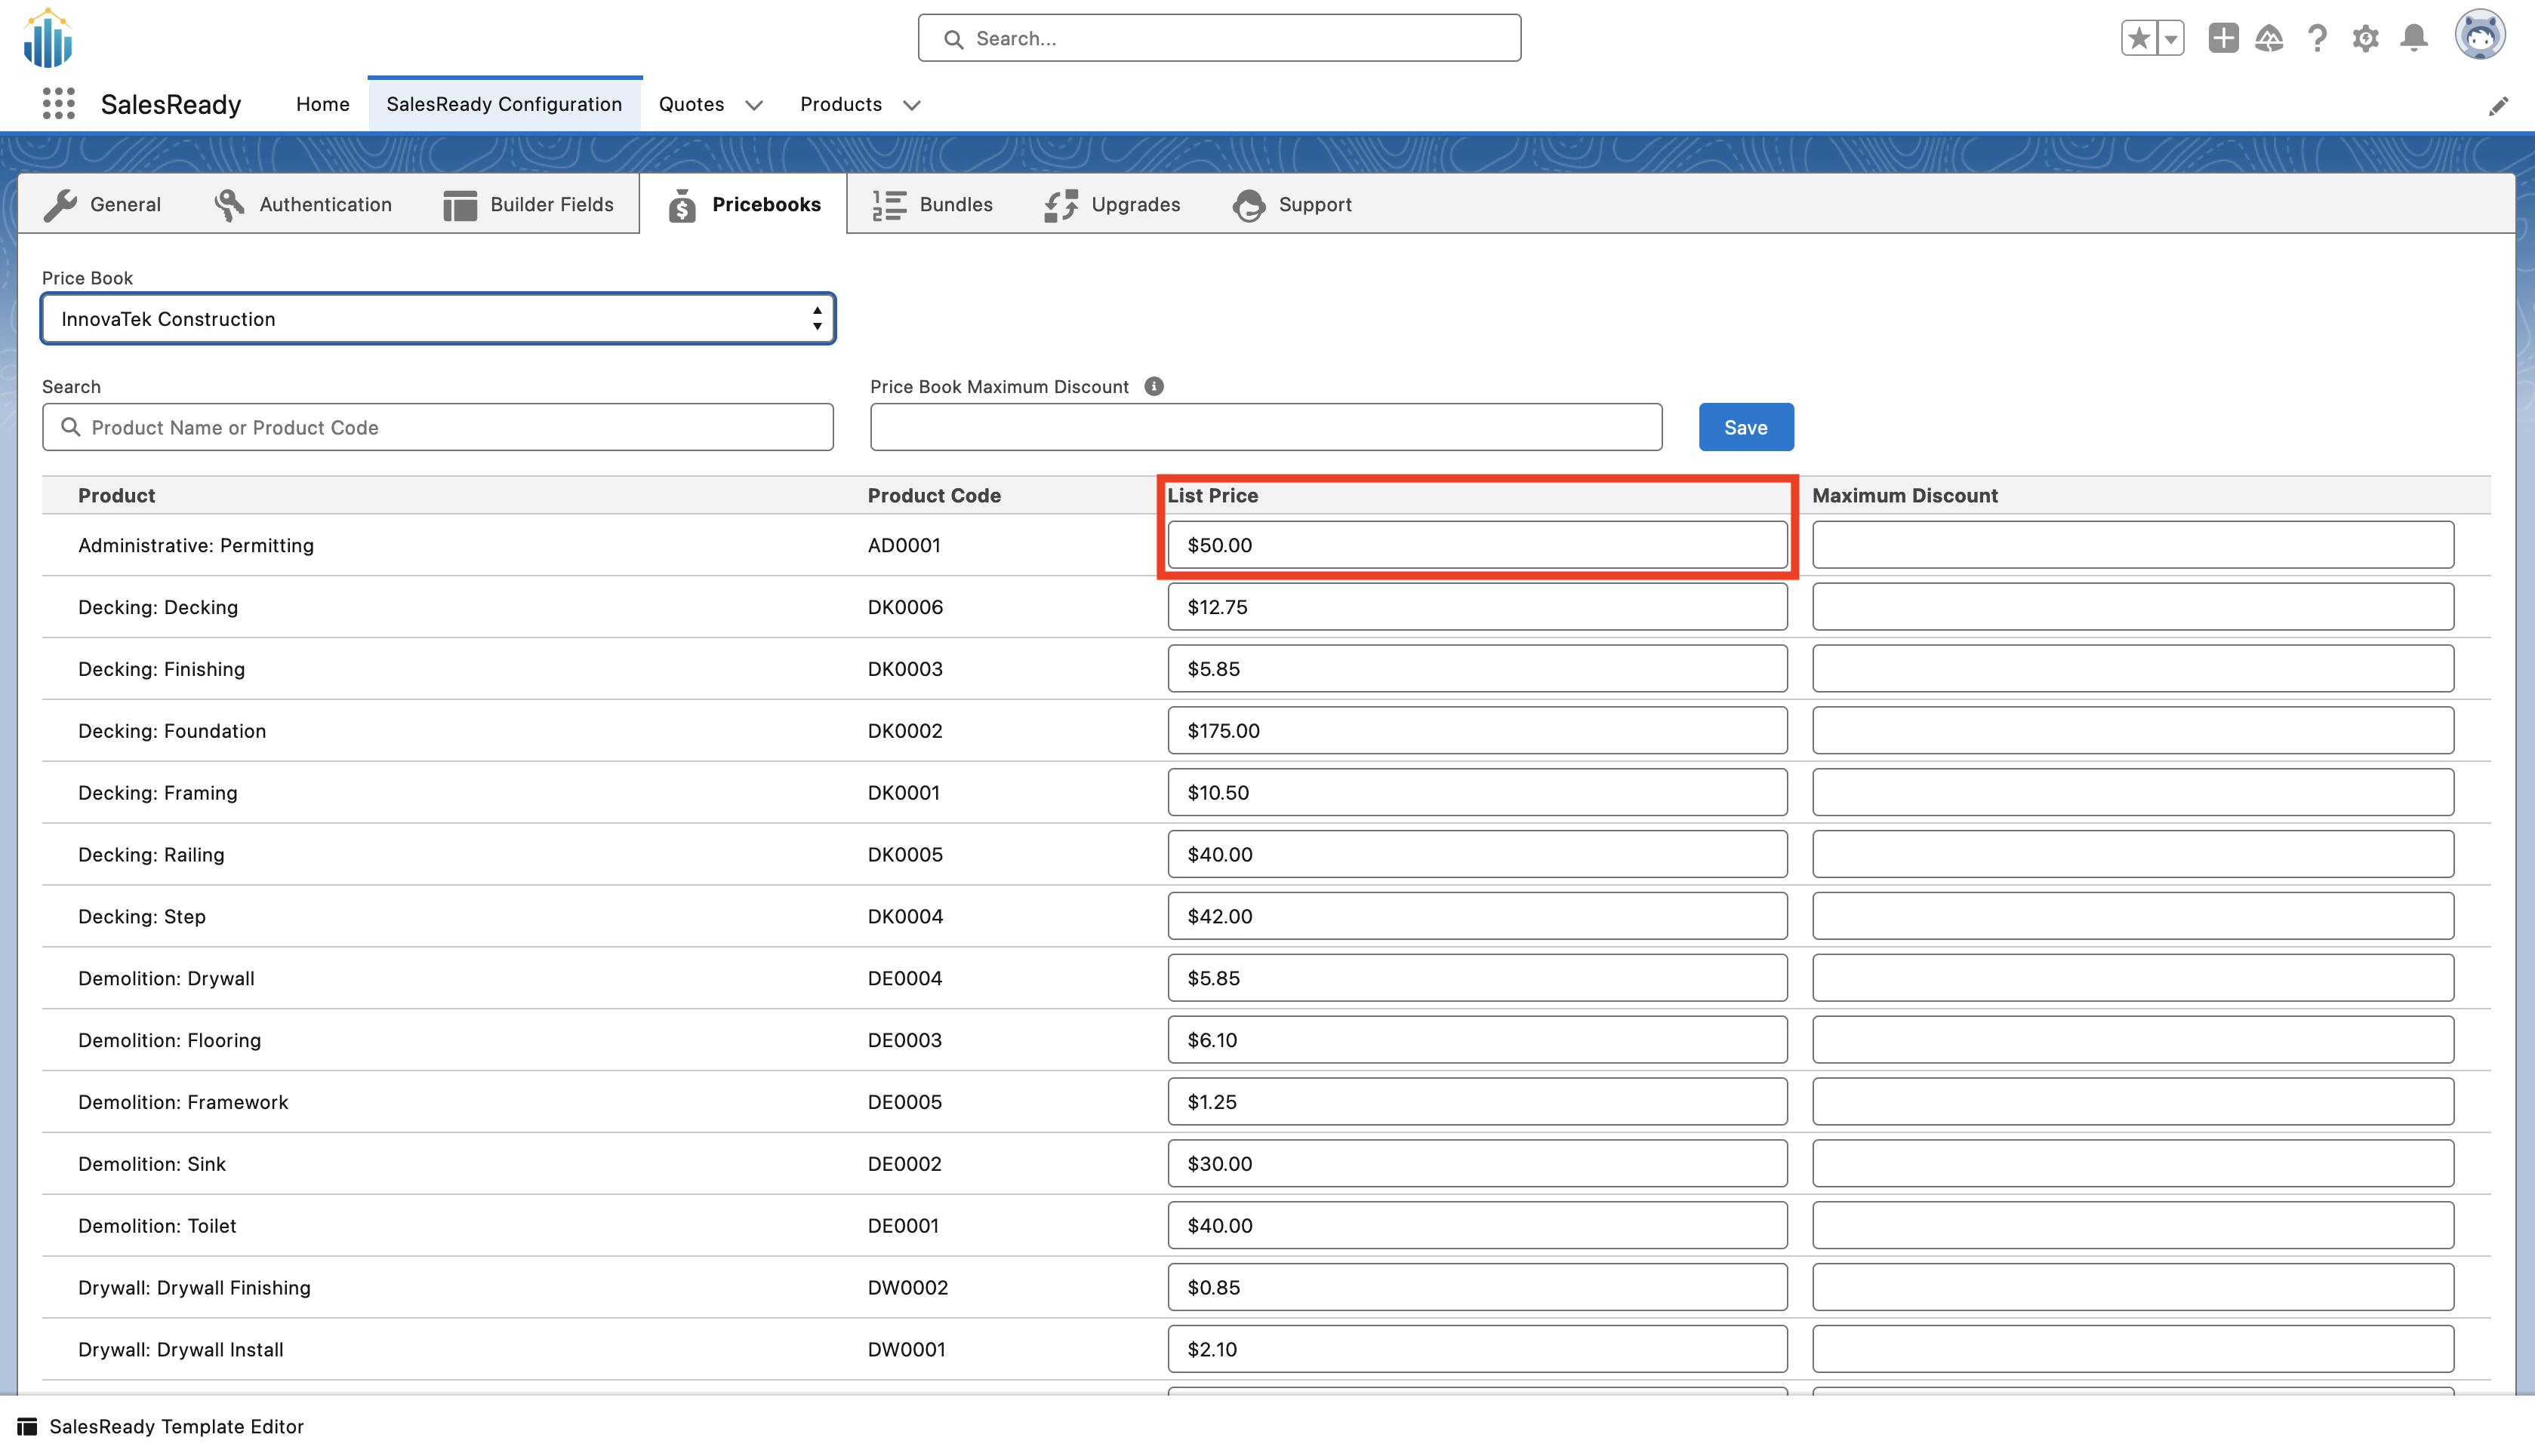Open the user profile avatar

2479,36
